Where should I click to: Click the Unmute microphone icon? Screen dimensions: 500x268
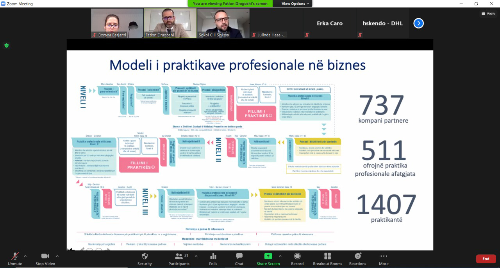[x=15, y=256]
